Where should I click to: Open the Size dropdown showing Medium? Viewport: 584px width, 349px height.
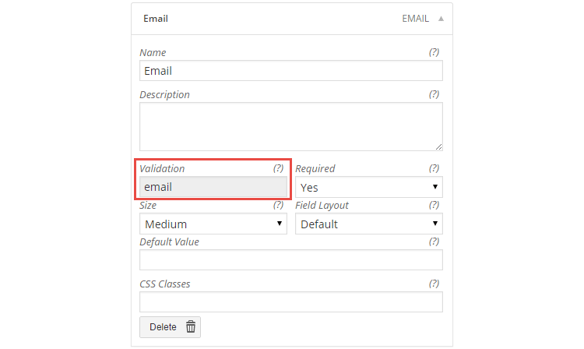pos(213,224)
